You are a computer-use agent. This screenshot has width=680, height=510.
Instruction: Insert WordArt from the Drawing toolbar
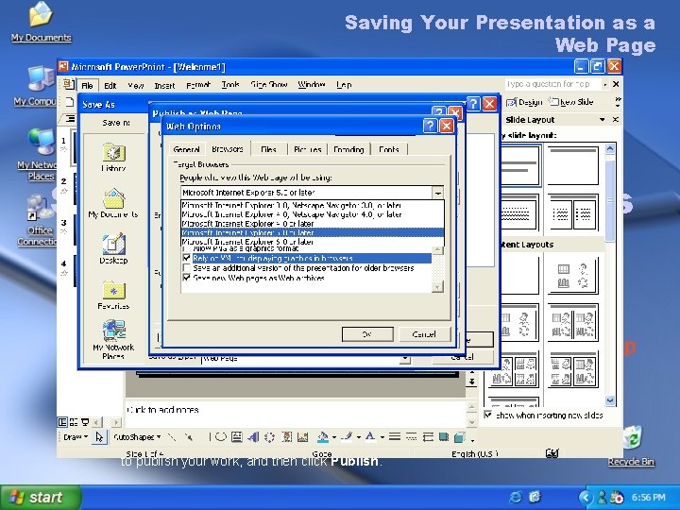253,436
